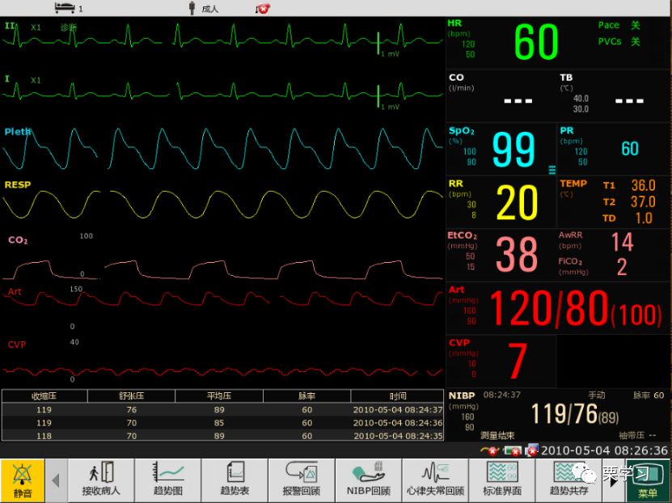Click the storage status icon beside the date
This screenshot has height=503, width=672.
coord(531,450)
